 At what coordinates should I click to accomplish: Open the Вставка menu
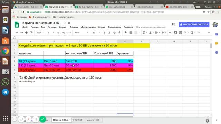(x=52, y=27)
